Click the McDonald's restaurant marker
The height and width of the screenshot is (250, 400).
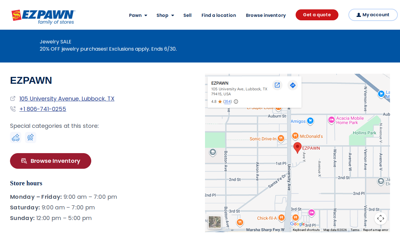[x=295, y=136]
